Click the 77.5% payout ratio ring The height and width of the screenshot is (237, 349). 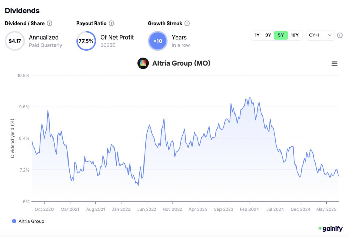86,41
